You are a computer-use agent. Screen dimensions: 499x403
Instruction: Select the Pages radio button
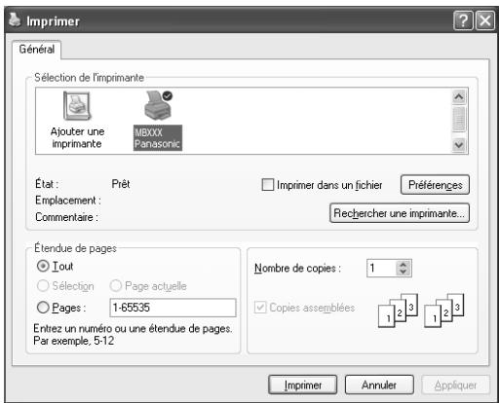click(43, 308)
